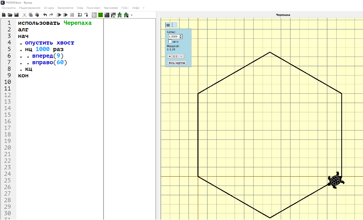Screen dimensions: 363x220
Task: Click the word Черепаха in line 1
Action: coord(78,23)
